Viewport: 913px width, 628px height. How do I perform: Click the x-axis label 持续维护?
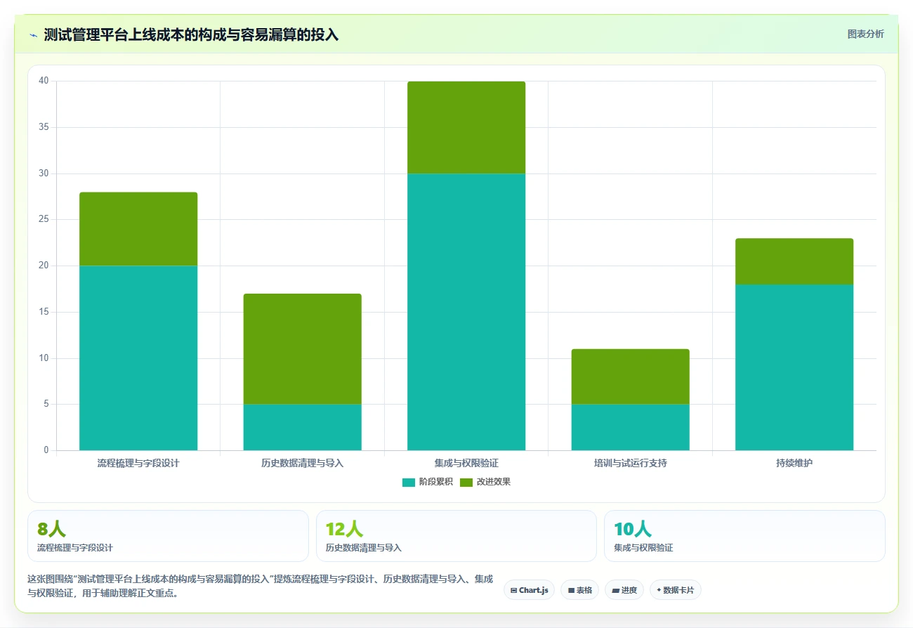[794, 463]
